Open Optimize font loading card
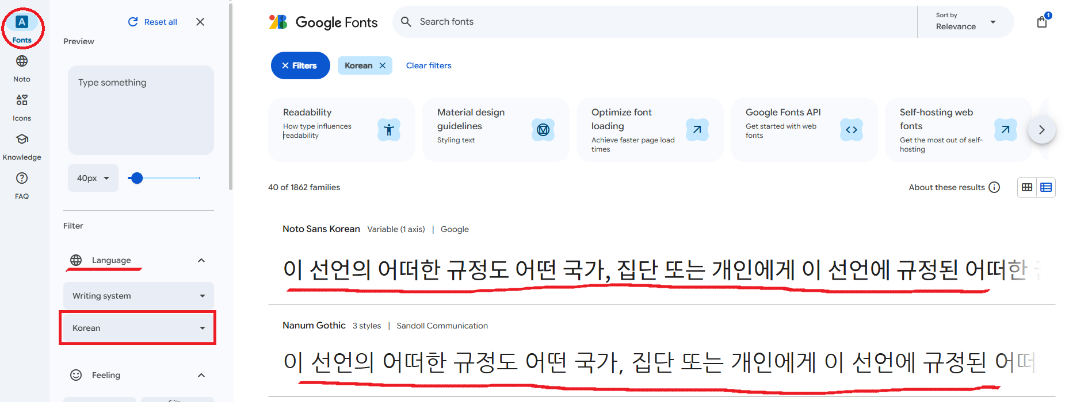 [x=650, y=130]
